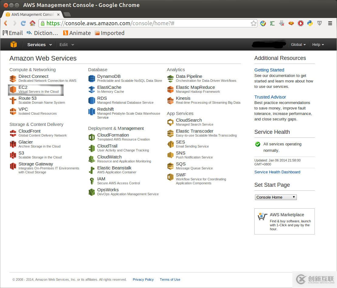Open the Help dropdown menu
The height and width of the screenshot is (288, 337).
pos(318,45)
